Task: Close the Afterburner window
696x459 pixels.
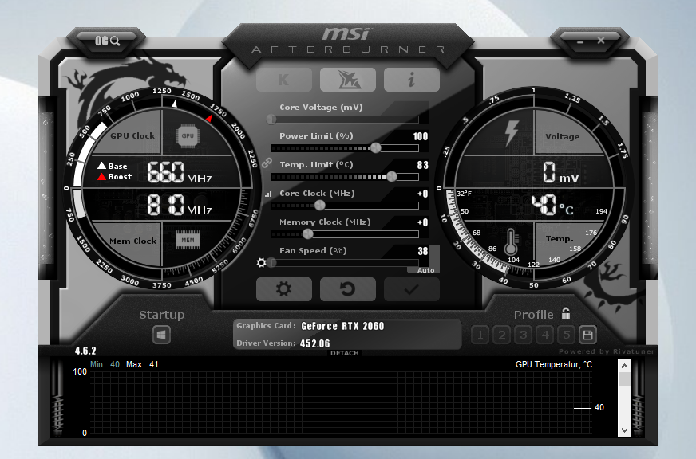Action: [601, 41]
